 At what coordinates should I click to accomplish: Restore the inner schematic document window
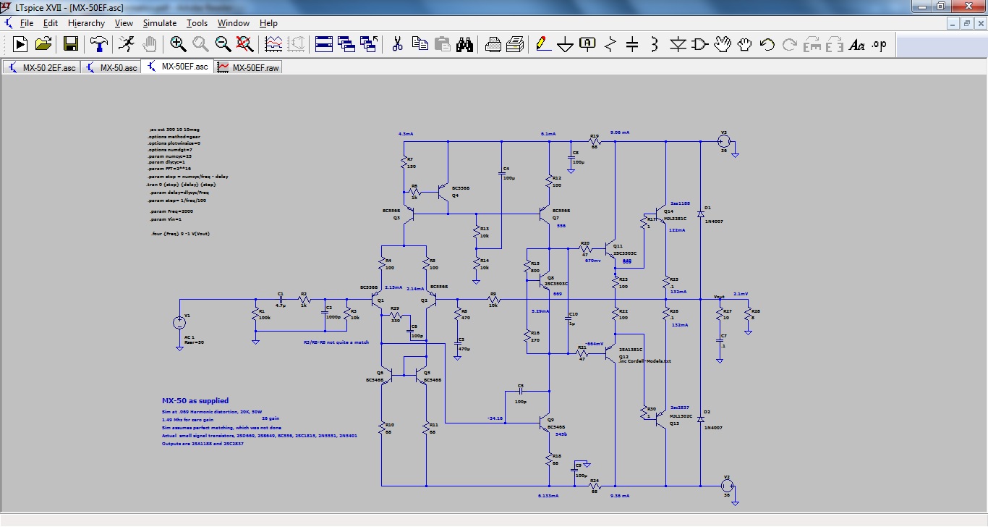[967, 23]
